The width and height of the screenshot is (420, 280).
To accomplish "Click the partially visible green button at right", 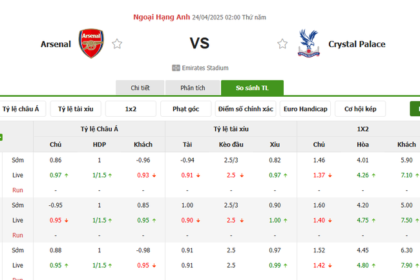I will [415, 109].
